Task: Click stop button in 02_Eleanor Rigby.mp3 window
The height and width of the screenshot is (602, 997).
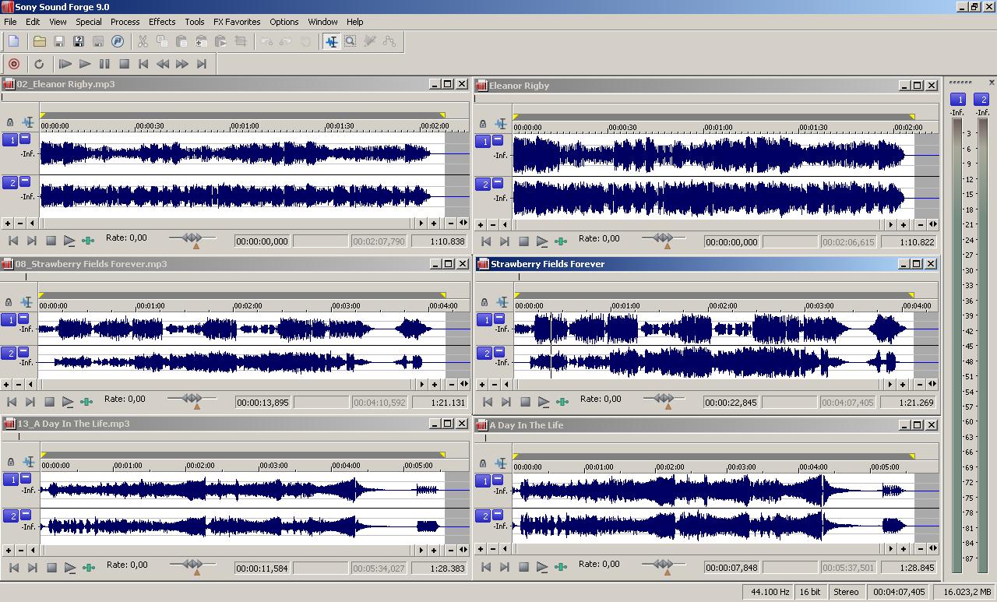Action: (51, 241)
